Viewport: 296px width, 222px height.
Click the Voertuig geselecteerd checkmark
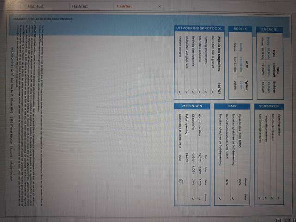[206, 92]
